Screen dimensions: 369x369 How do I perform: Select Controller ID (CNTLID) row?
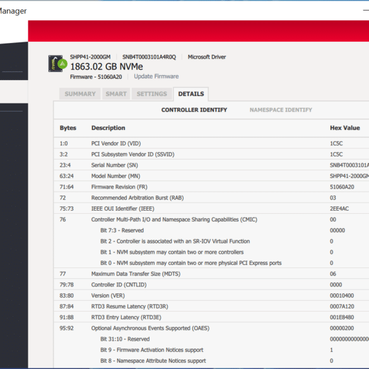211,284
